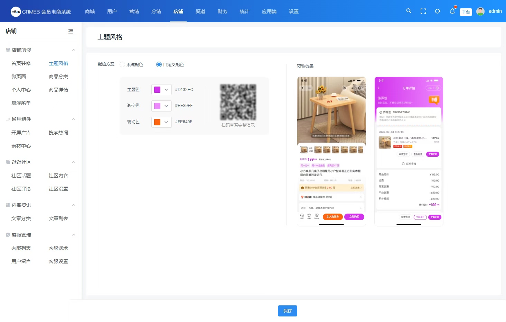The height and width of the screenshot is (322, 506).
Task: Click the CRMEB logo
Action: pos(16,12)
